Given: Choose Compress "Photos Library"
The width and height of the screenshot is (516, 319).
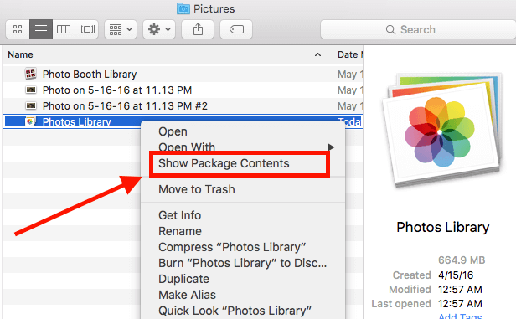Looking at the screenshot, I should coord(232,247).
